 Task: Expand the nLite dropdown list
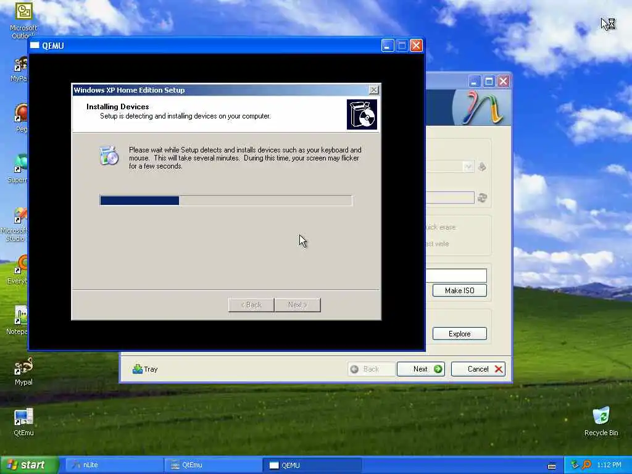pos(468,167)
